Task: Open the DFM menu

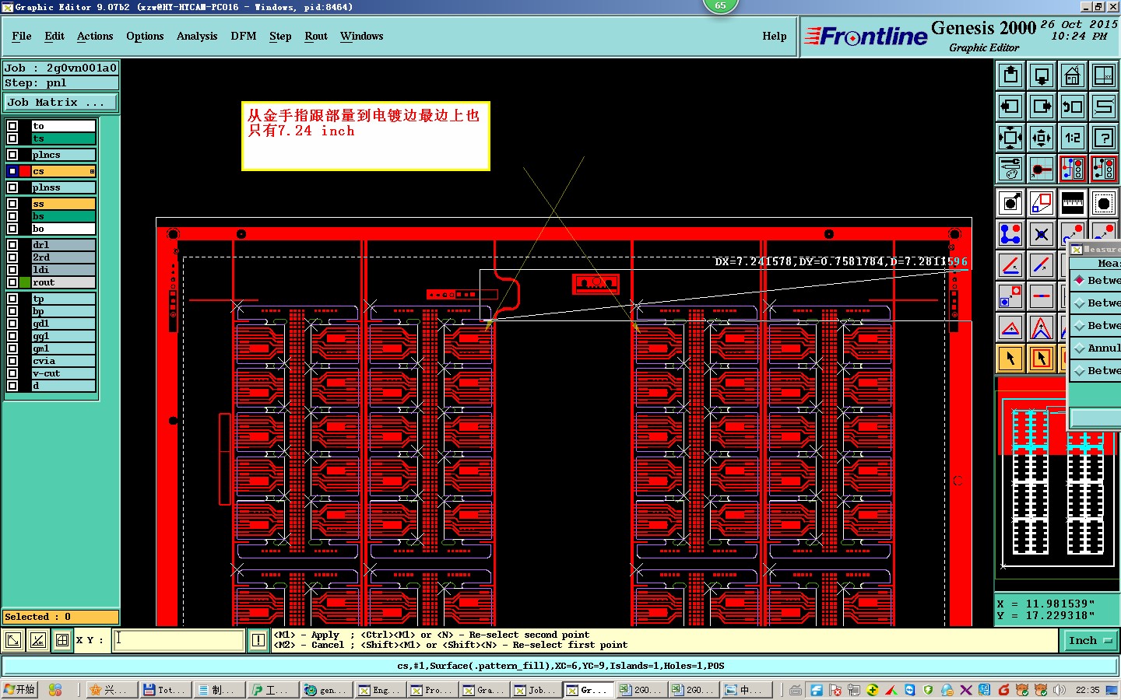Action: pyautogui.click(x=244, y=36)
